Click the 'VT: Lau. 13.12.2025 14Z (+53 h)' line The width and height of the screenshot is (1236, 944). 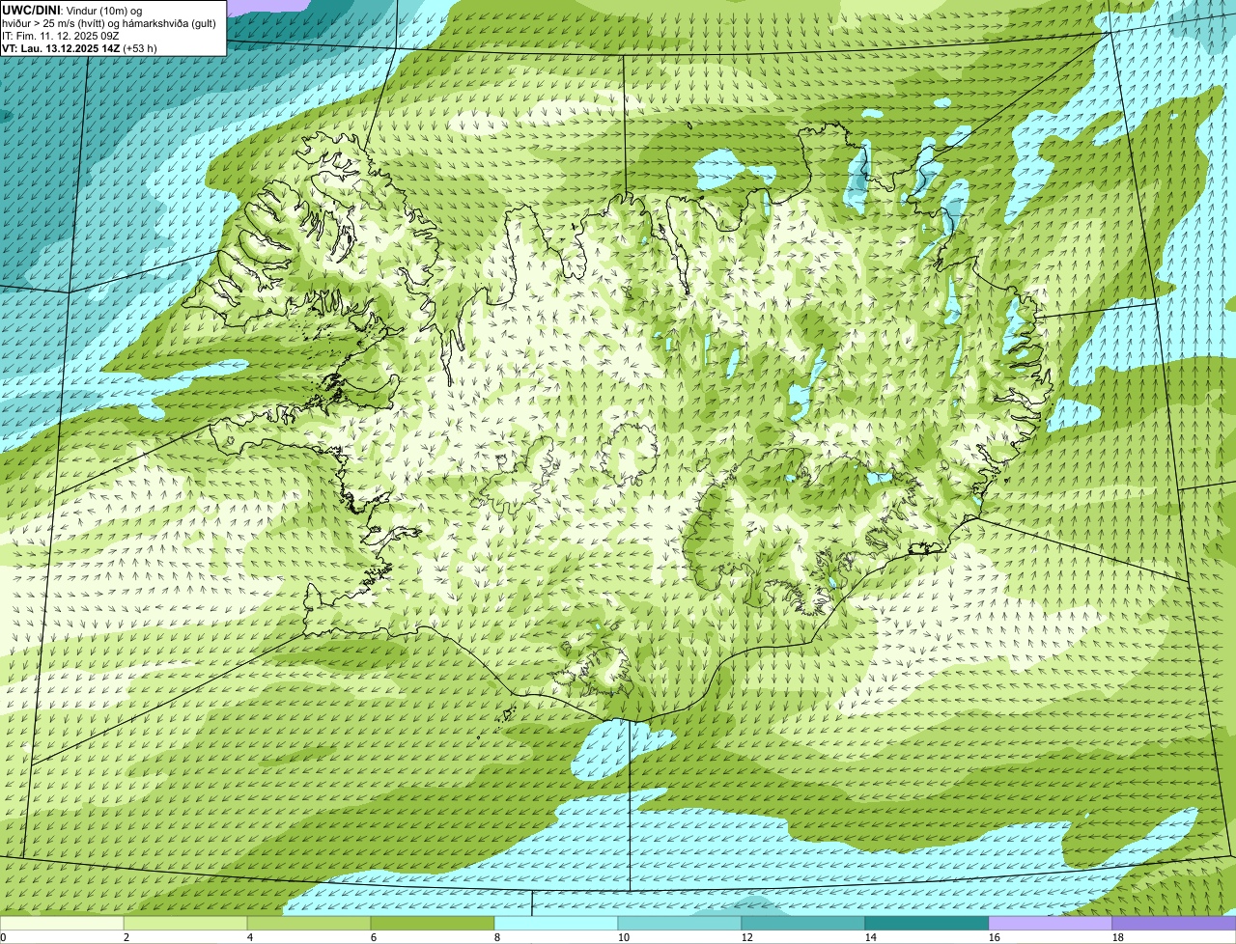coord(80,47)
